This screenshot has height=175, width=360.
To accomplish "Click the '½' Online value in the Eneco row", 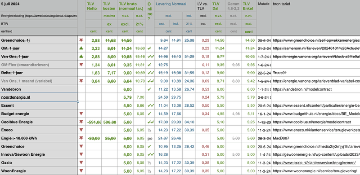I will point(149,130).
